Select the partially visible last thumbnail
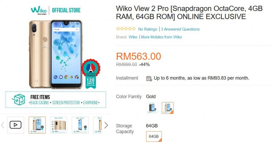The image size is (274, 148). pyautogui.click(x=97, y=125)
